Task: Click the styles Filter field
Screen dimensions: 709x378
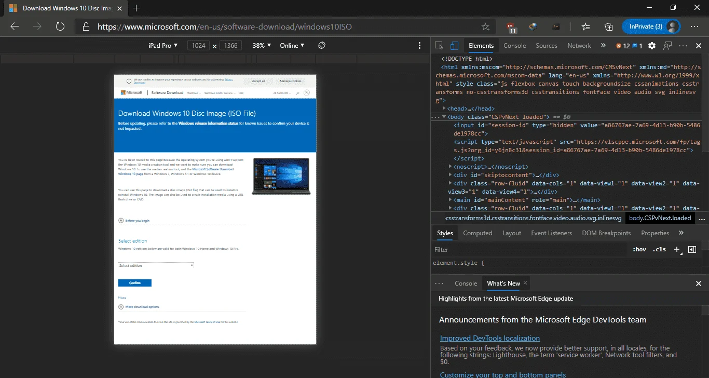Action: pos(529,250)
